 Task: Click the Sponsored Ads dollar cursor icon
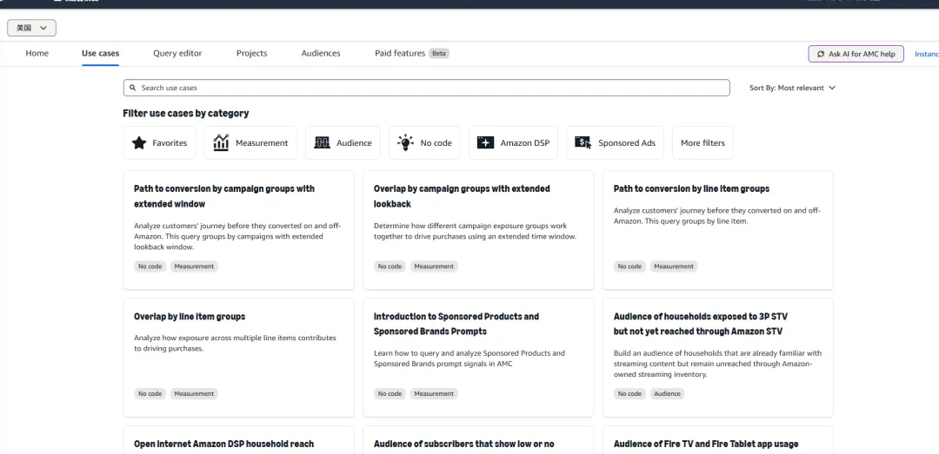point(583,142)
